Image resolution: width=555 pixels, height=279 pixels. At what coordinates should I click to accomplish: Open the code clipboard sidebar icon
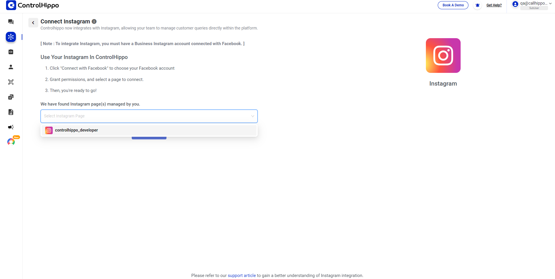pos(11,52)
